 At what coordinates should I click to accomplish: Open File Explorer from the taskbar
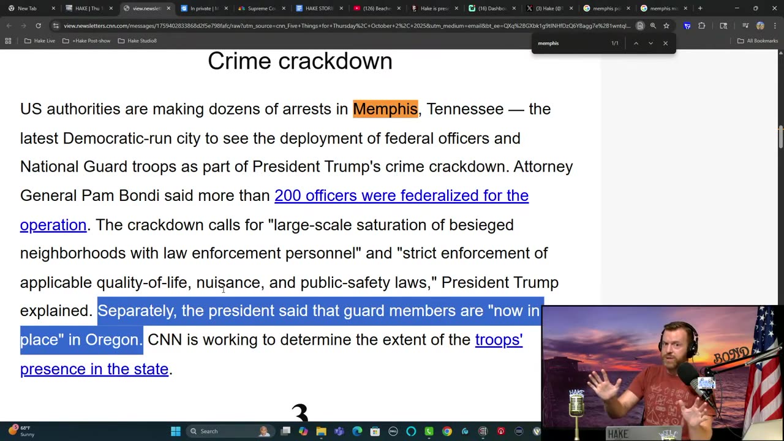[321, 431]
